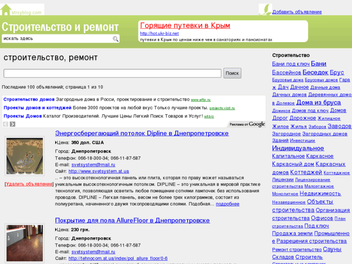The width and height of the screenshot is (352, 264).
Task: Visit the tehnocom.at.ua allure floor link
Action: tap(118, 258)
